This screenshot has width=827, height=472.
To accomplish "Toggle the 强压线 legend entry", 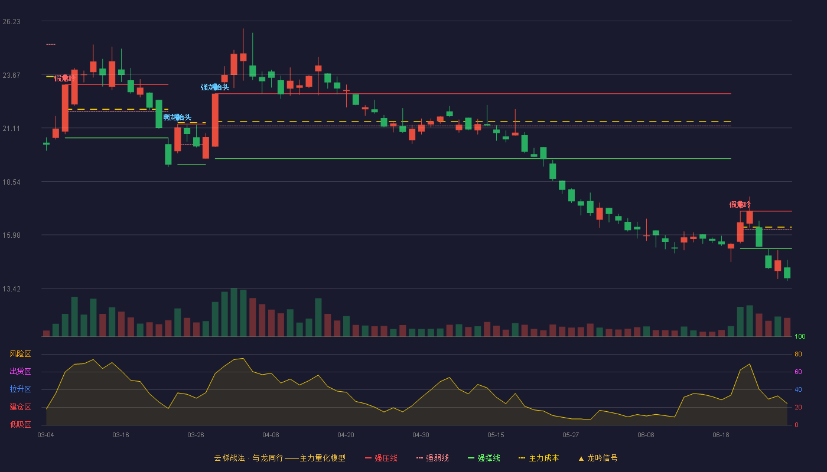I will pos(381,458).
